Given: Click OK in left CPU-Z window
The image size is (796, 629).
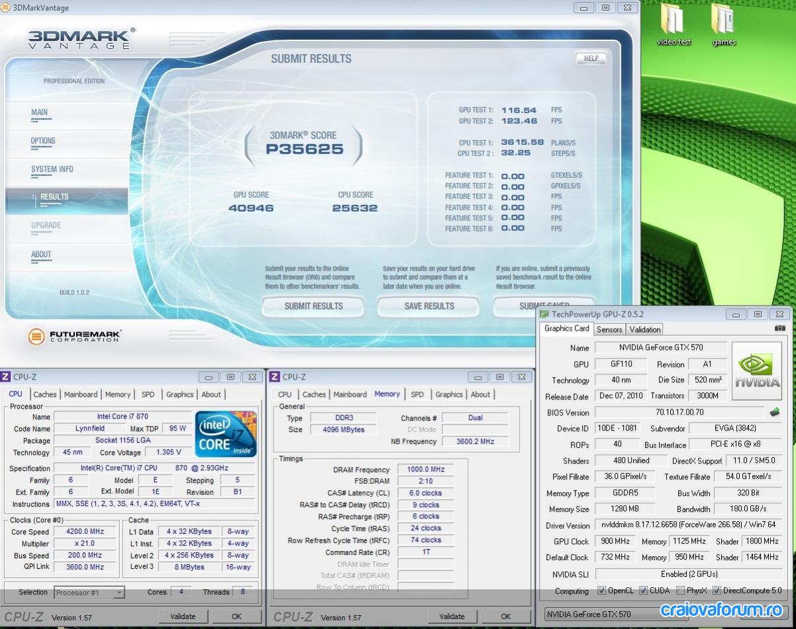Looking at the screenshot, I should click(x=236, y=616).
